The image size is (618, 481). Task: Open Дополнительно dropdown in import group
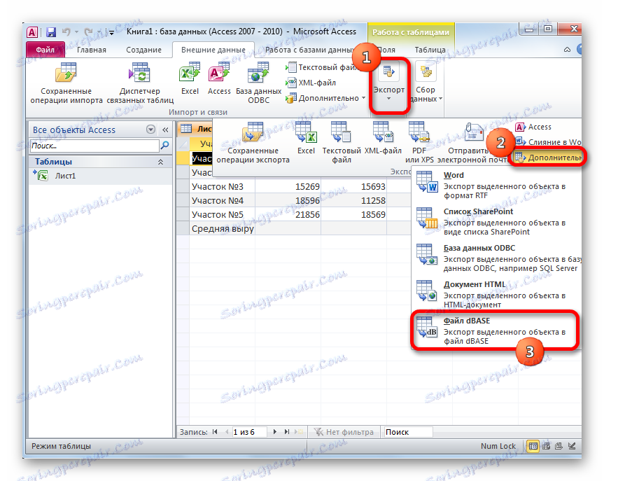325,98
